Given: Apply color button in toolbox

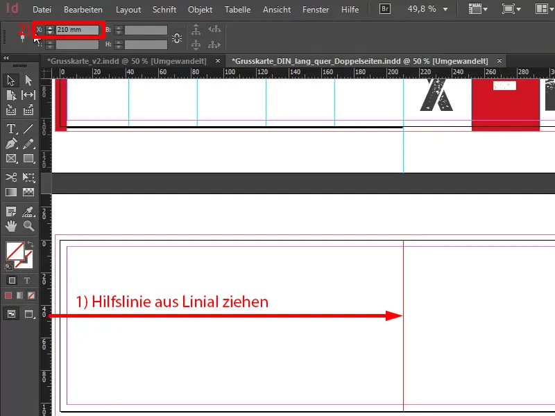Looking at the screenshot, I should pos(8,295).
